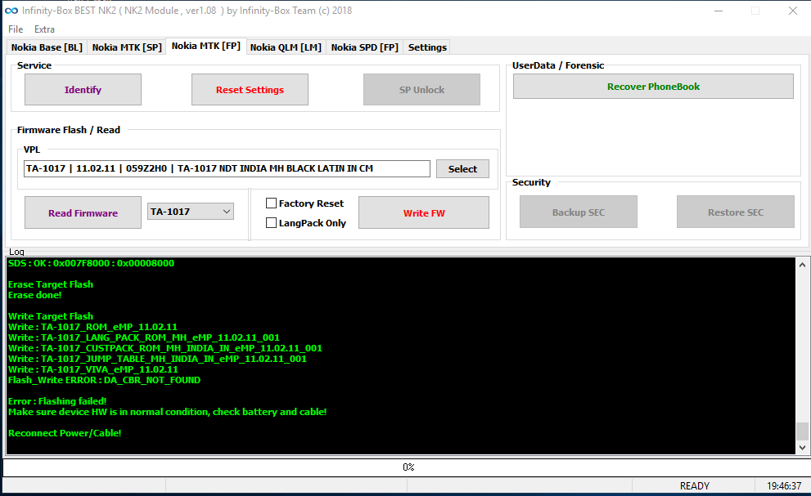Click the log scrollbar thumb
811x496 pixels.
tap(802, 431)
